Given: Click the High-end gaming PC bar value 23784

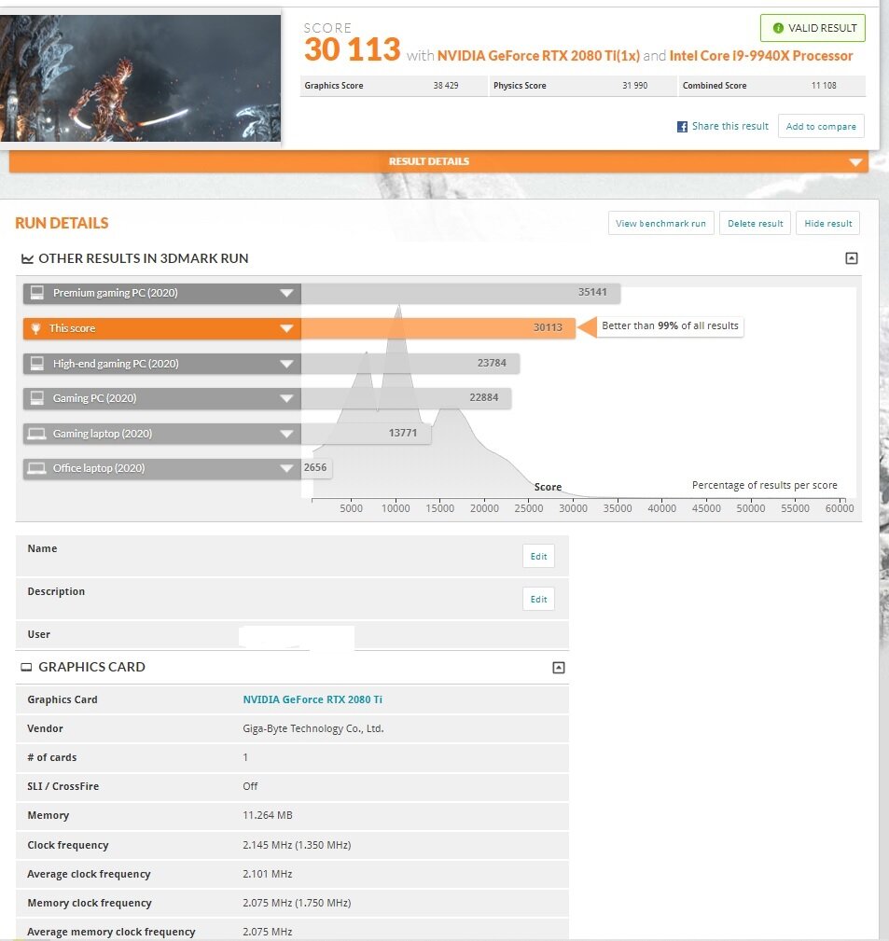Looking at the screenshot, I should (492, 363).
